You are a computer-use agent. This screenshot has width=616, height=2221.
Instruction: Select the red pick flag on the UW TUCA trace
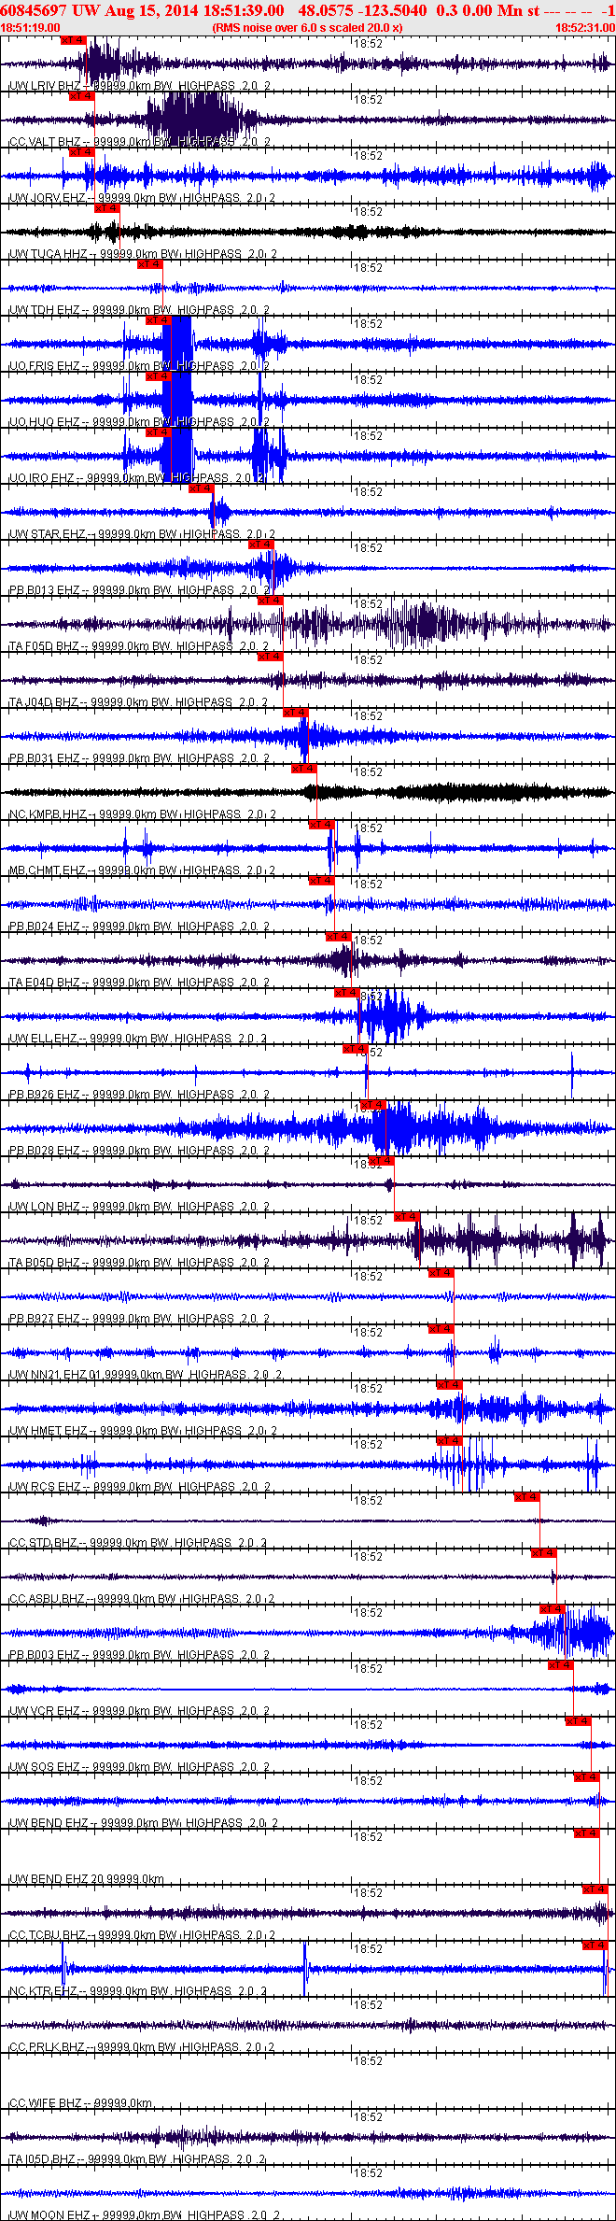click(x=107, y=208)
